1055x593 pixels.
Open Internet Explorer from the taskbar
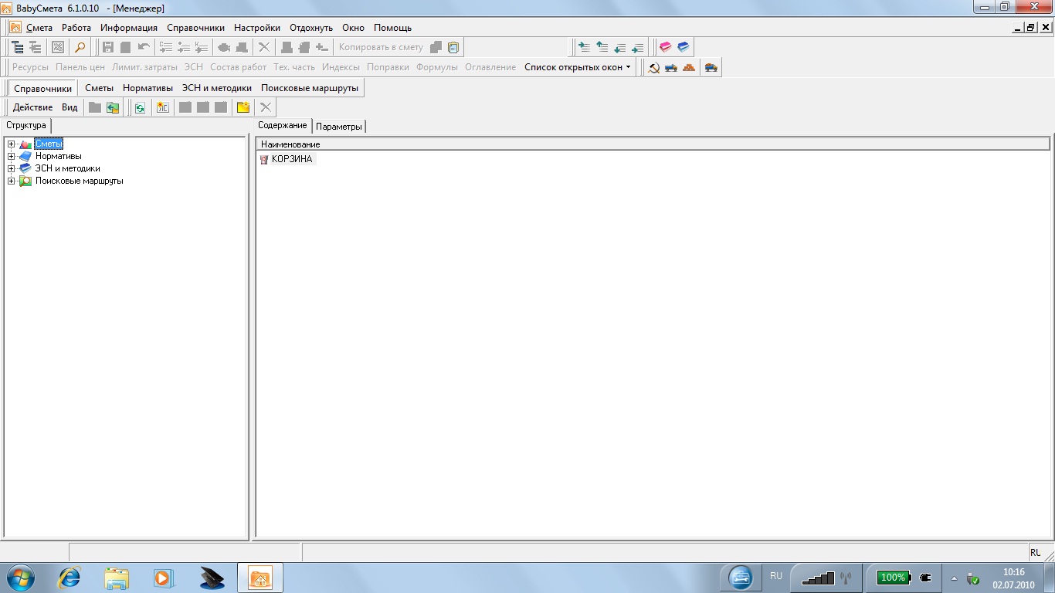pos(70,577)
